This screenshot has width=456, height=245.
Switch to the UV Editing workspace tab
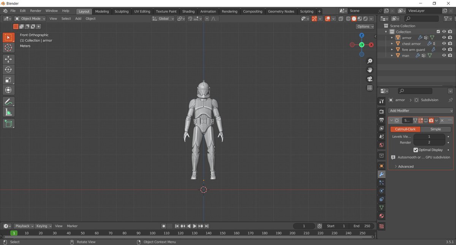142,11
